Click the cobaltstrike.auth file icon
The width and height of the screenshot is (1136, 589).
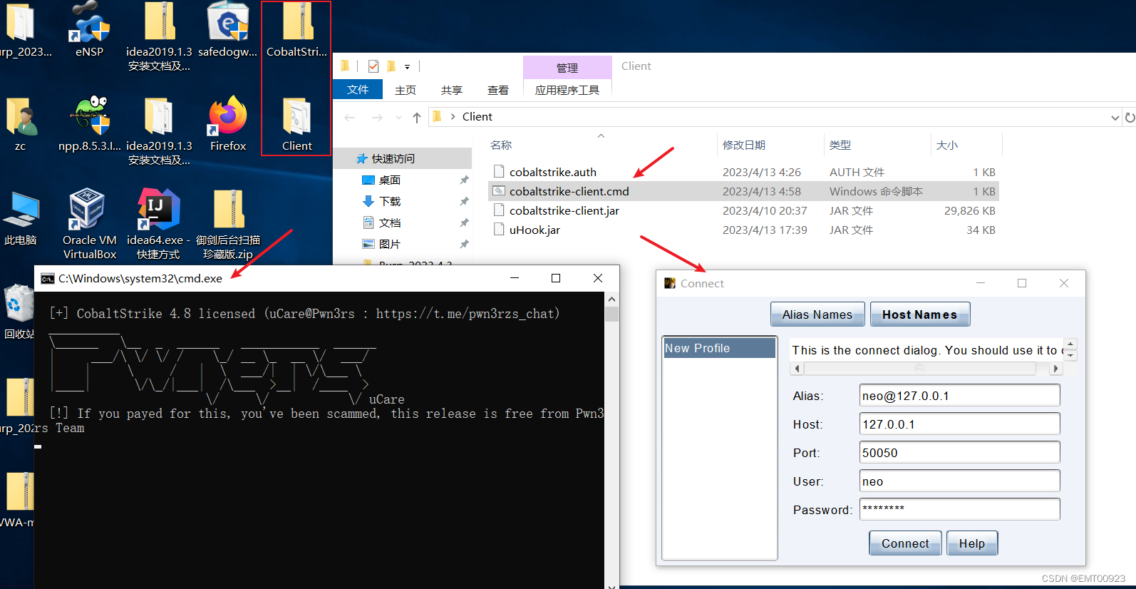pos(499,172)
